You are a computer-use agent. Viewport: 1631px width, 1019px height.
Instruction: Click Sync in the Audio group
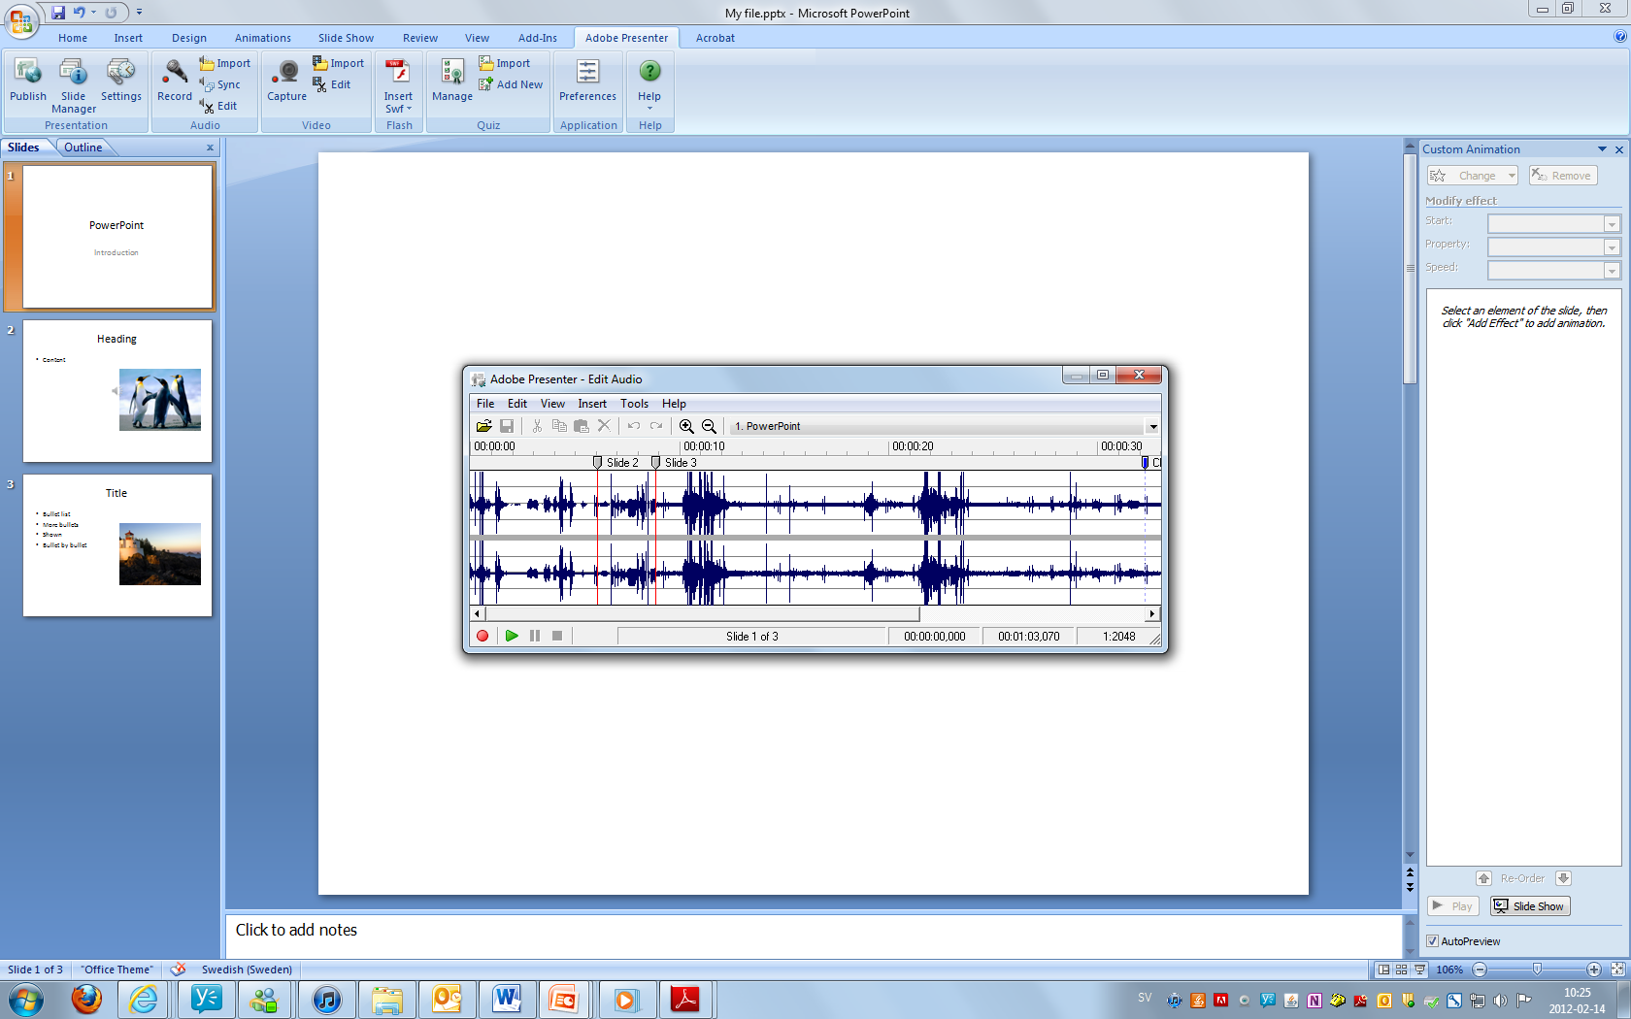220,84
